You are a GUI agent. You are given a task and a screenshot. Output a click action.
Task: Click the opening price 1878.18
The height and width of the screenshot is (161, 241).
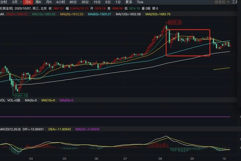[x=100, y=8]
